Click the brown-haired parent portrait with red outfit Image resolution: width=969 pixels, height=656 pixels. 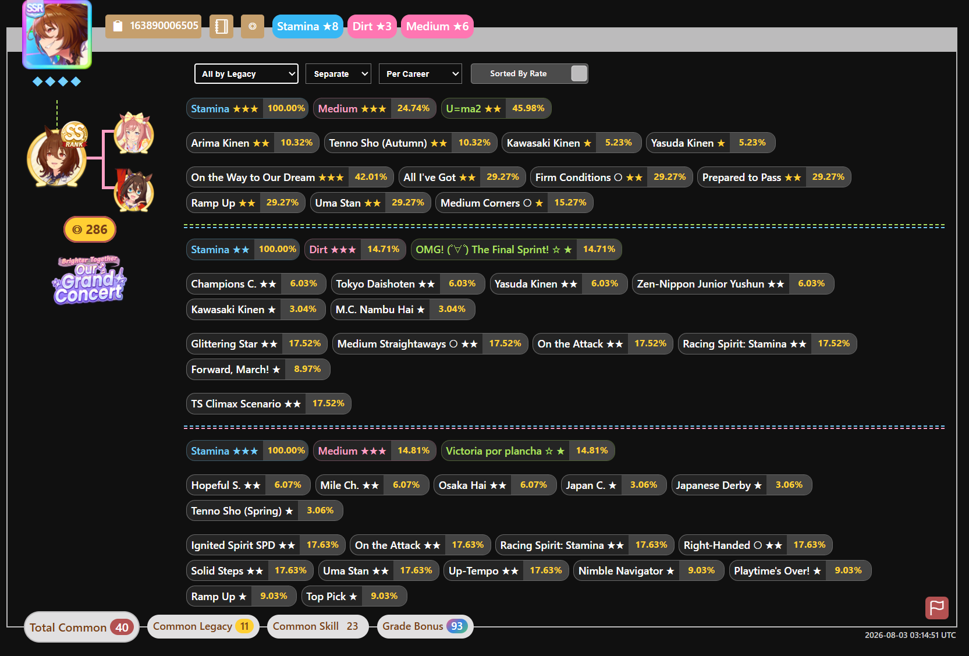click(x=134, y=190)
